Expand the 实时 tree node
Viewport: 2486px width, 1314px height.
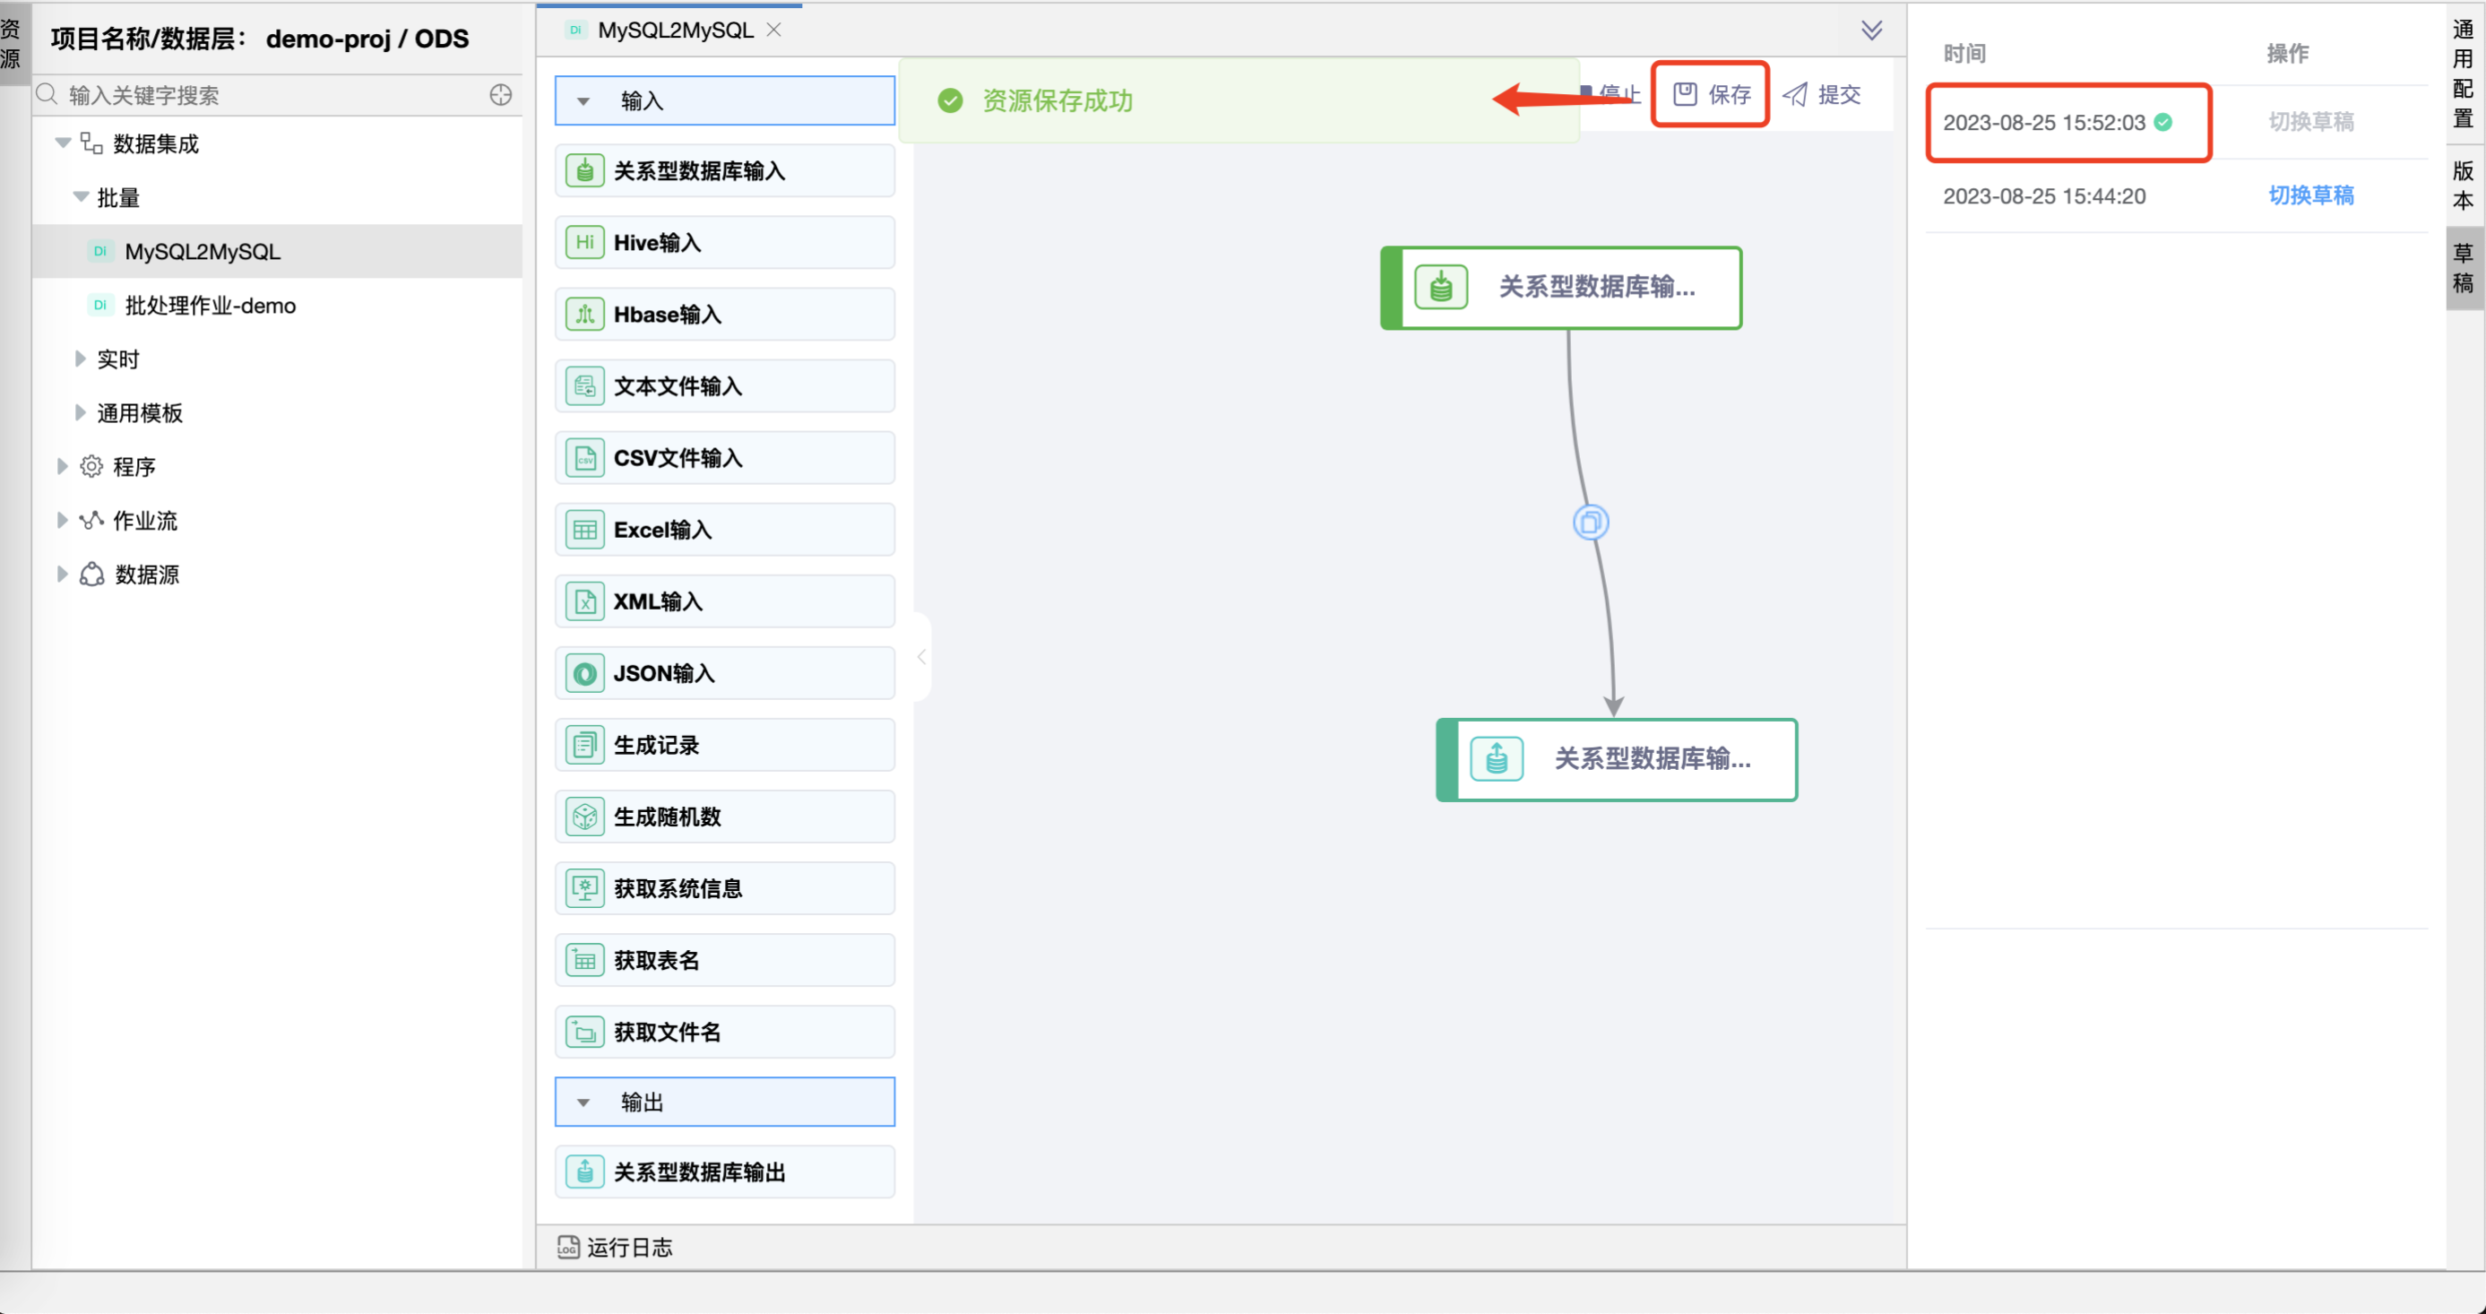(80, 359)
